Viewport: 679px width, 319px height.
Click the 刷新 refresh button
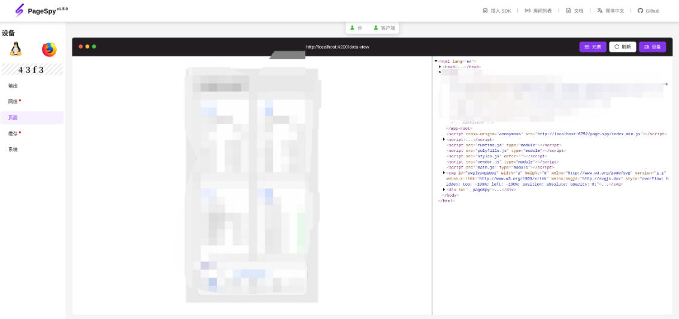coord(623,47)
